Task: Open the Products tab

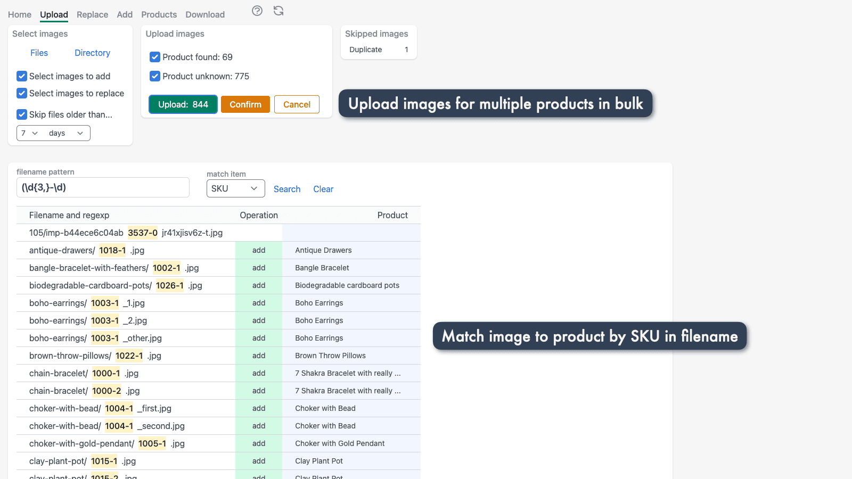Action: (159, 14)
